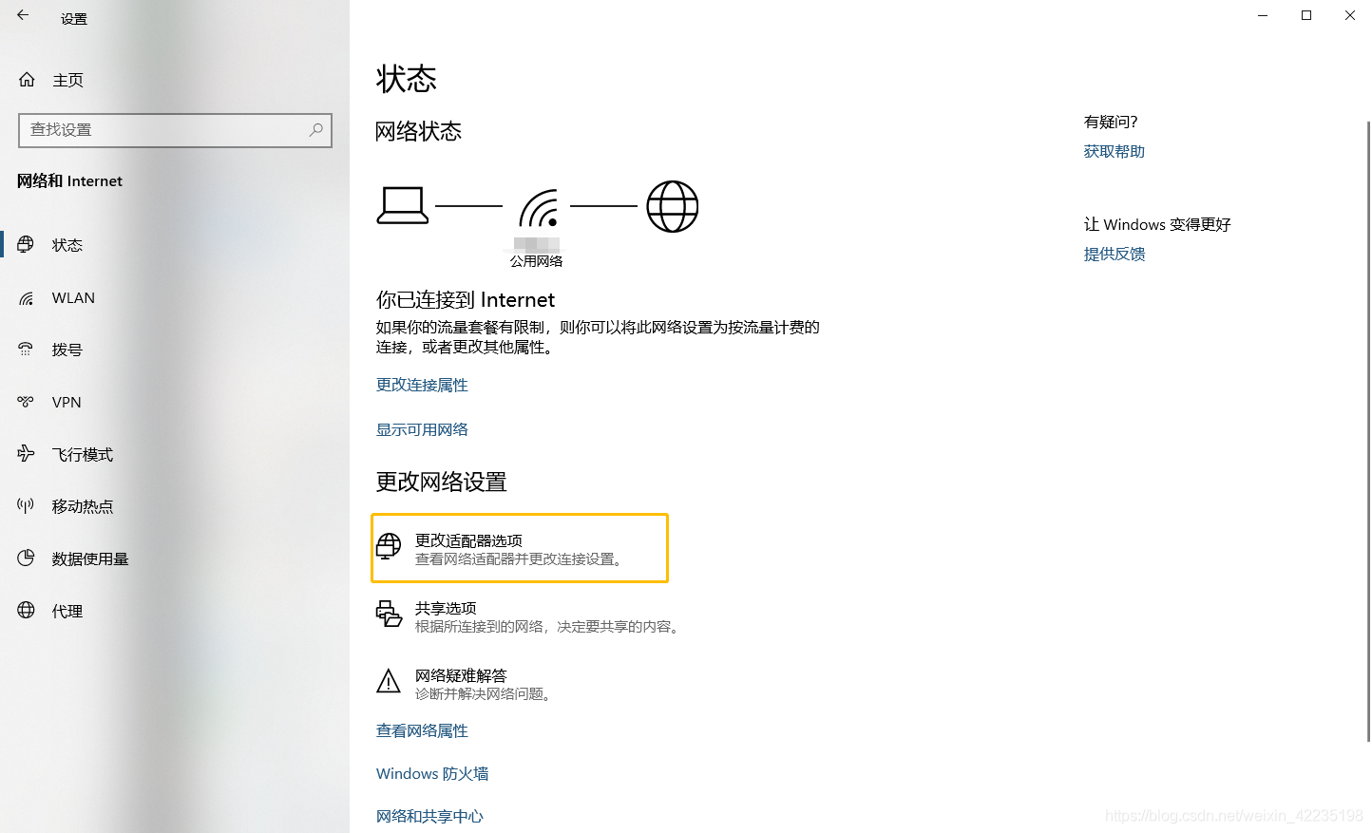Return to 主页 settings home
This screenshot has width=1372, height=833.
67,80
